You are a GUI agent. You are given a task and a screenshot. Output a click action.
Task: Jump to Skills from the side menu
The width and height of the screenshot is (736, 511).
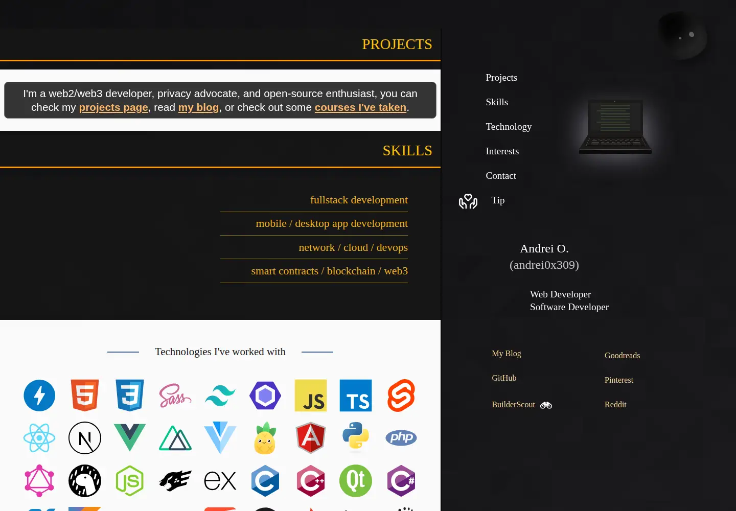tap(497, 102)
